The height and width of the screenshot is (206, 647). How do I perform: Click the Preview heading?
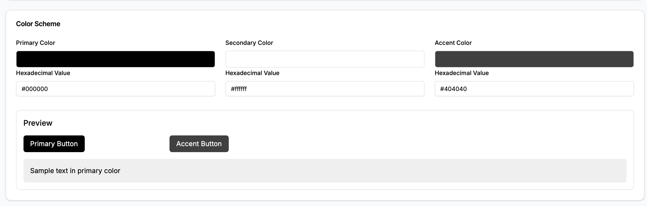click(x=38, y=123)
